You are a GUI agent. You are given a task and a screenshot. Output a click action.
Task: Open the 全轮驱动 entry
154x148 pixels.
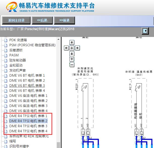pyautogui.click(x=16, y=65)
